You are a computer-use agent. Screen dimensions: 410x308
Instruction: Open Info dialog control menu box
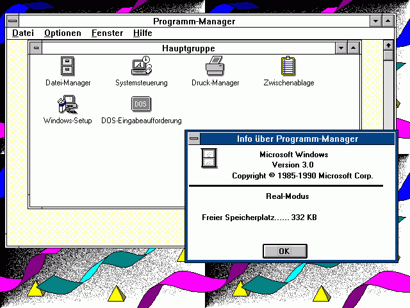pyautogui.click(x=194, y=139)
